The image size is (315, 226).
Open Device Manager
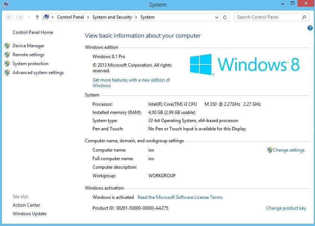pyautogui.click(x=29, y=46)
